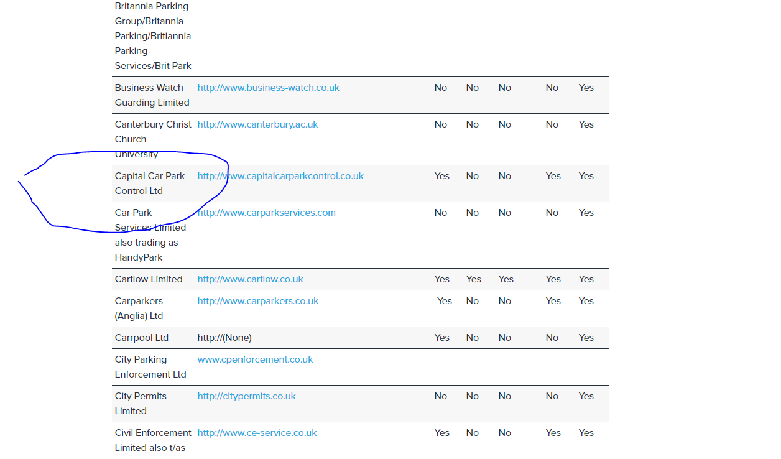
Task: Open the carparkservices.com link
Action: [x=267, y=213]
